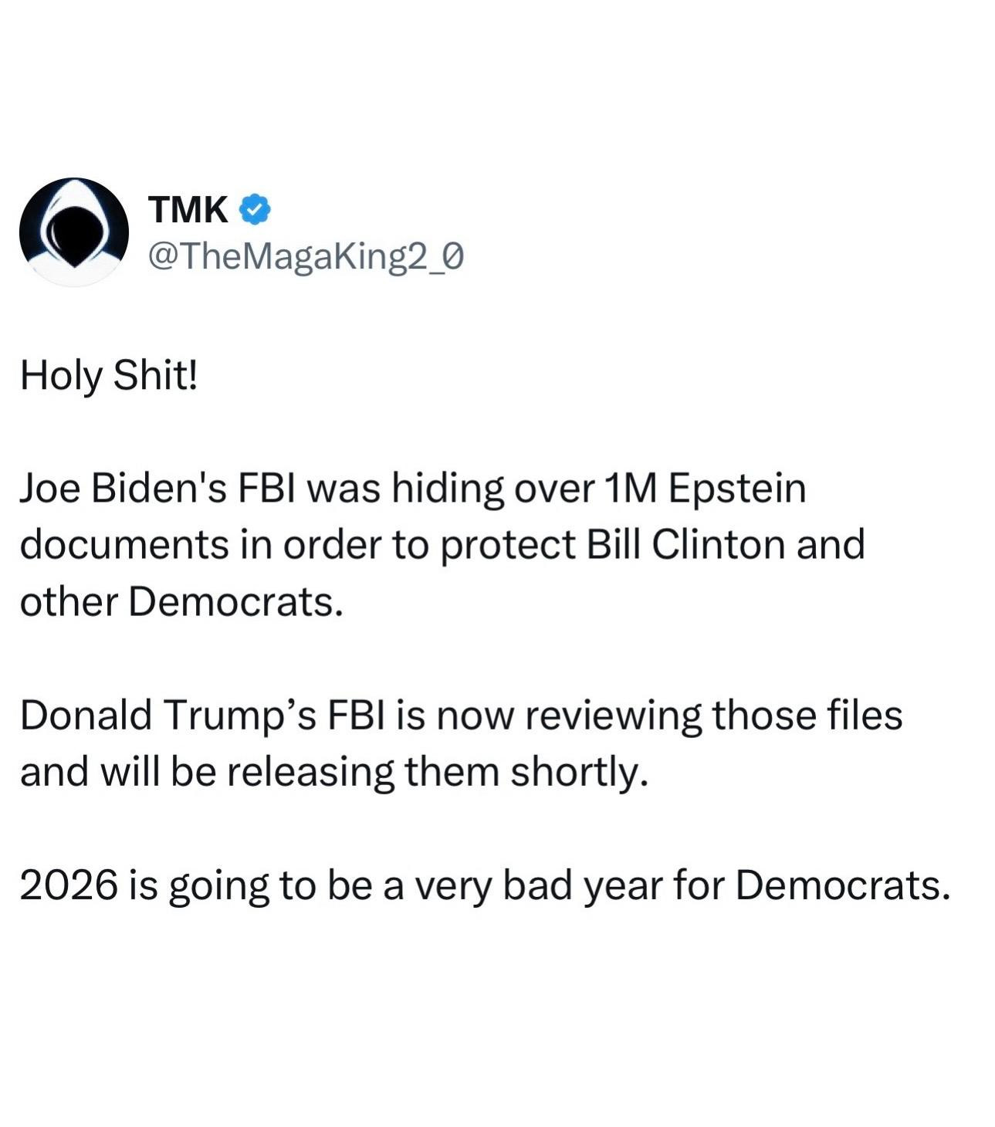The image size is (995, 1127).
Task: Visit the @TheMagaKing2_0 handle
Action: (x=306, y=256)
